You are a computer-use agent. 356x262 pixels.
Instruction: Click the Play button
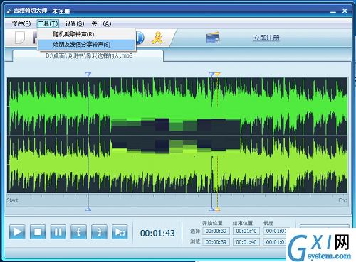pyautogui.click(x=17, y=231)
